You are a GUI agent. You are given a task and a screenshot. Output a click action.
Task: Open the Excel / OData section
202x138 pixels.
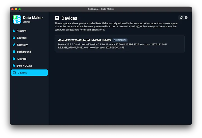click(29, 66)
